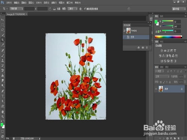Screen dimensions: 187x140
Task: Open the crop overlay view dropdown
Action: pos(72,9)
